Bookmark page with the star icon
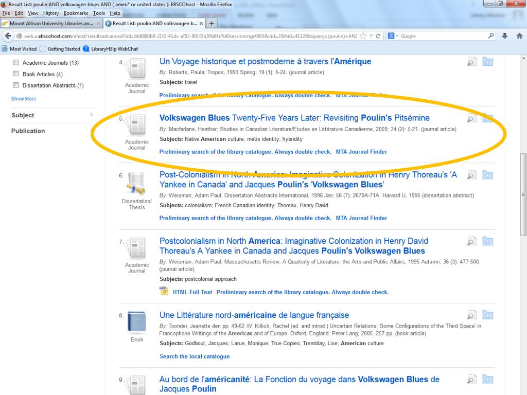 click(363, 36)
